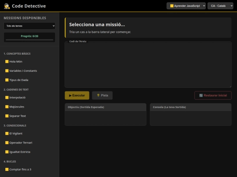This screenshot has height=177, width=237.
Task: Open the Comptar fins a 3 mission
Action: point(29,170)
